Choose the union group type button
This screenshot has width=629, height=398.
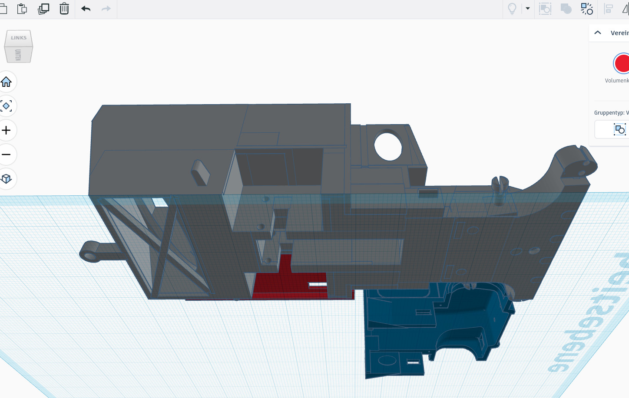619,129
